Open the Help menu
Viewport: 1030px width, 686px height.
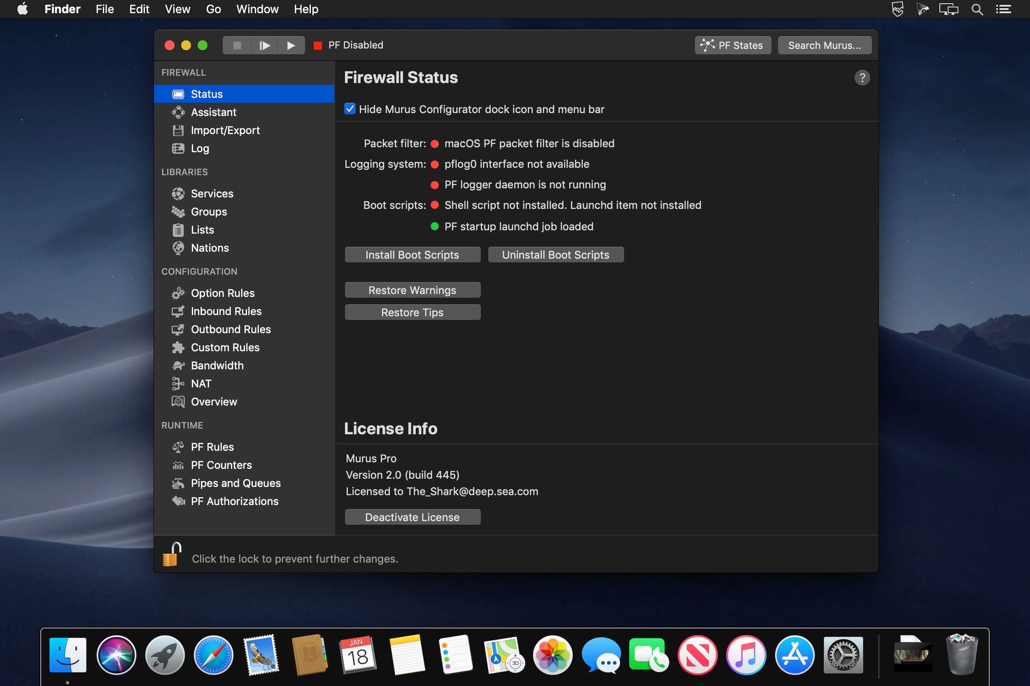(x=306, y=9)
